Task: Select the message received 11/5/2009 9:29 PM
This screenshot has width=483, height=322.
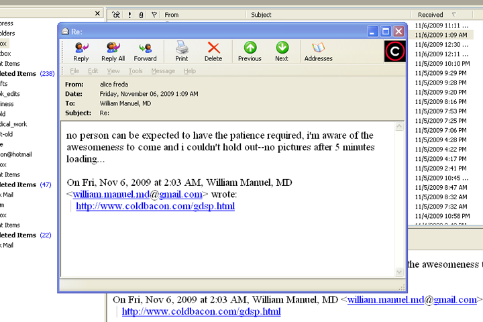Action: (x=441, y=73)
